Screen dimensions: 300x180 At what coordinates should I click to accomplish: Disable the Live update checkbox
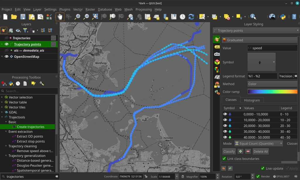263,168
